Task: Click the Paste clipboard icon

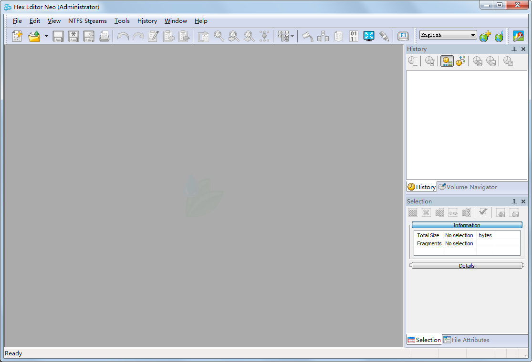Action: click(x=184, y=36)
